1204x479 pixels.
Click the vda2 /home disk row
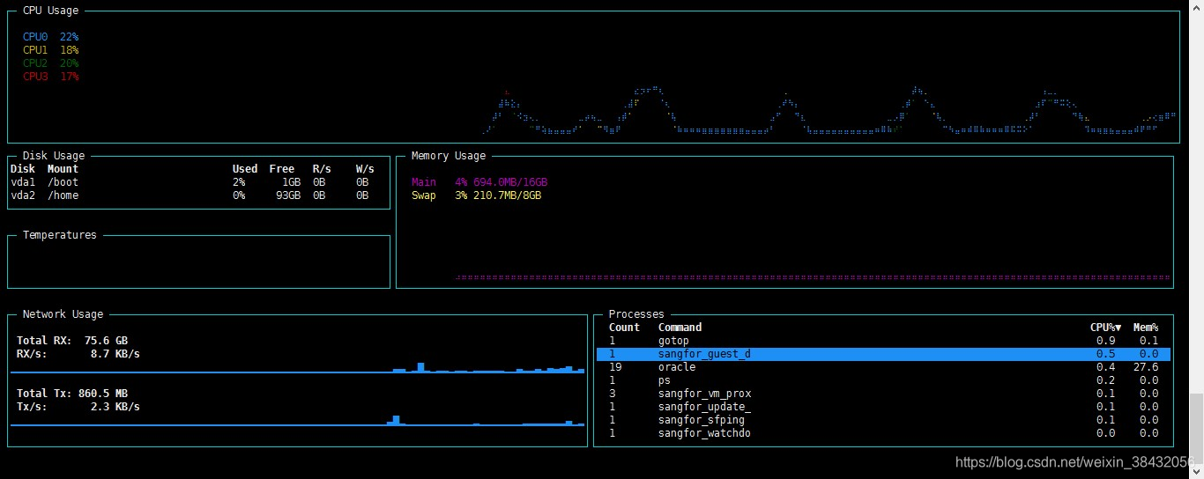(192, 195)
